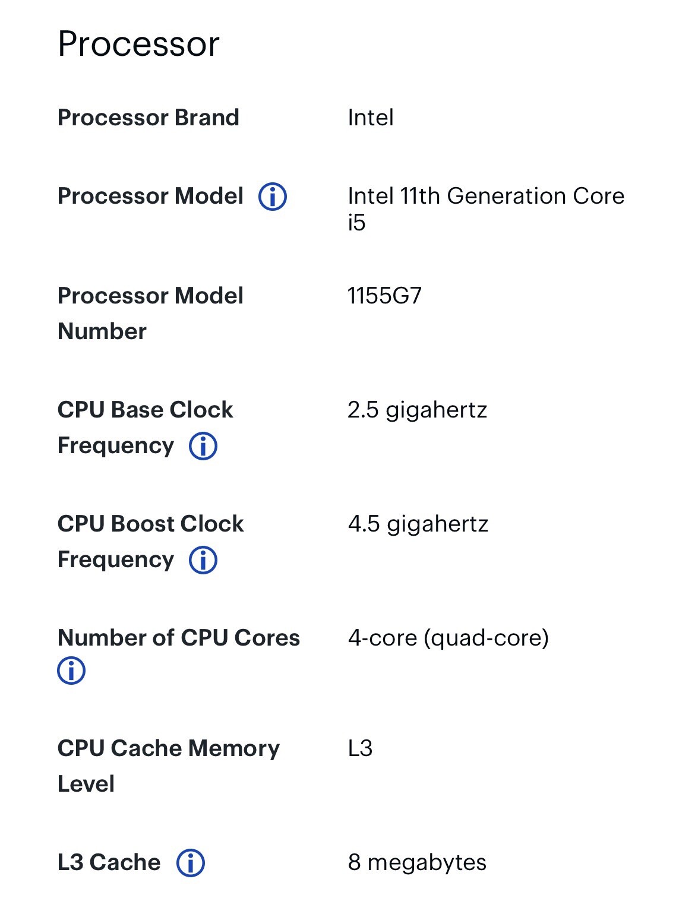Select the 4-core (quad-core) value
Viewport: 695px width, 917px height.
(448, 638)
